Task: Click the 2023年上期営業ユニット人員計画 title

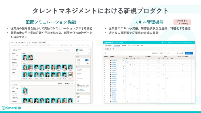Action: (24, 42)
